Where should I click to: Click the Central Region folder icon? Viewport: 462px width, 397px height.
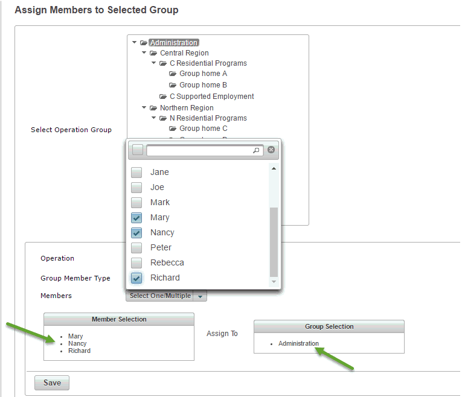tap(153, 53)
